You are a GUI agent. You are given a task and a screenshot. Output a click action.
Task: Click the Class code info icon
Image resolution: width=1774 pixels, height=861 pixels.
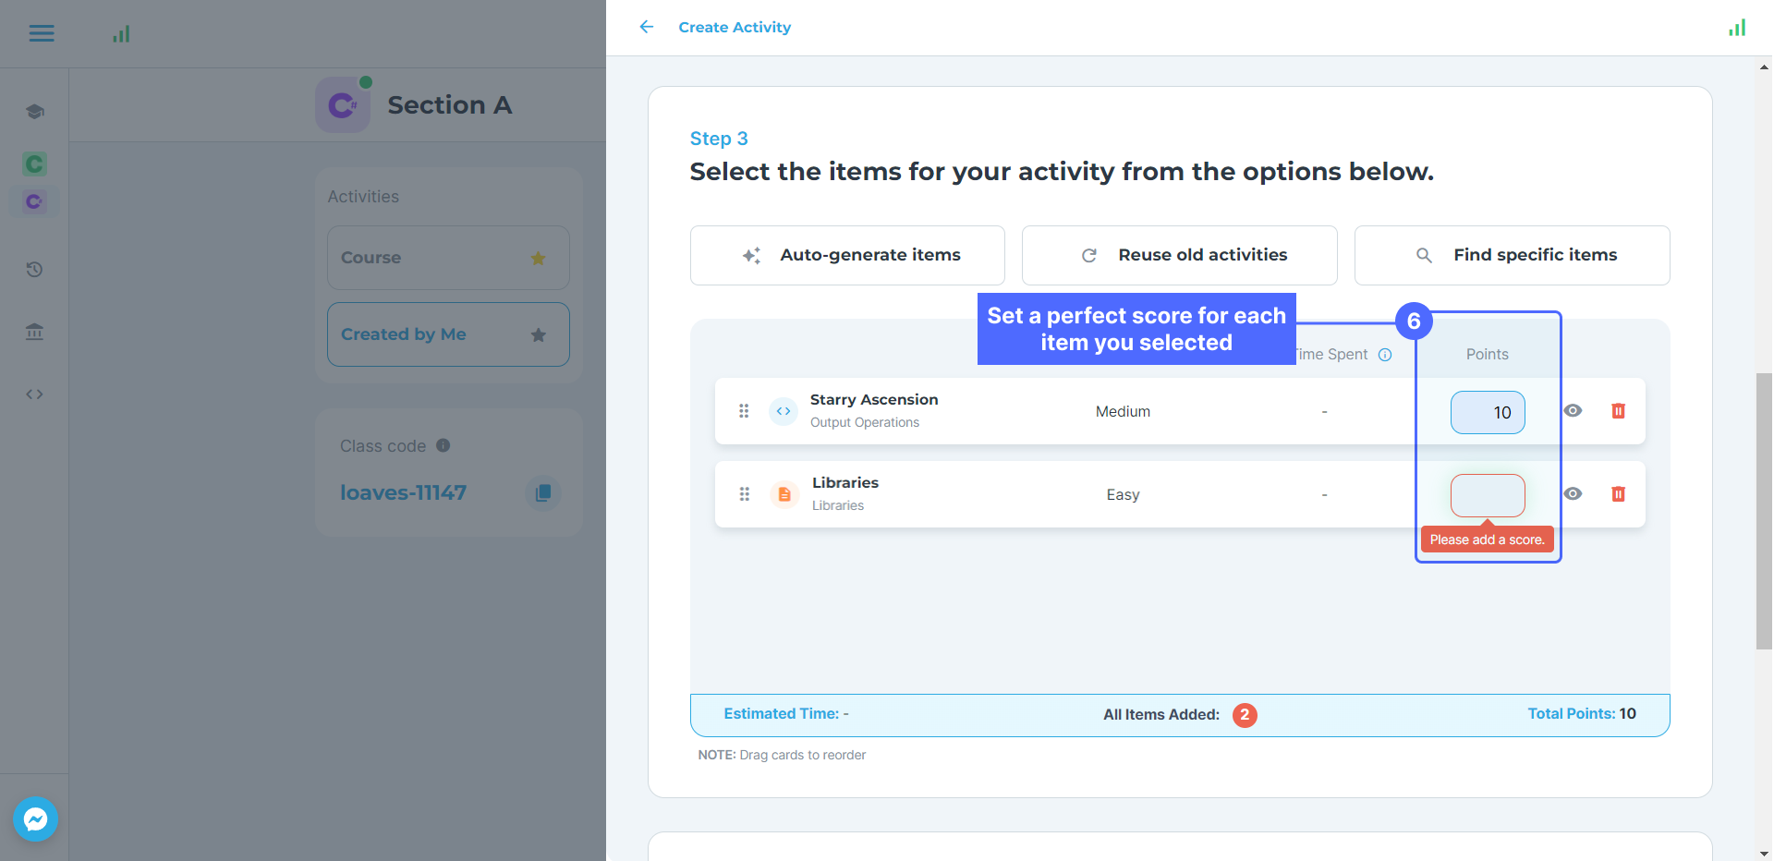443,445
